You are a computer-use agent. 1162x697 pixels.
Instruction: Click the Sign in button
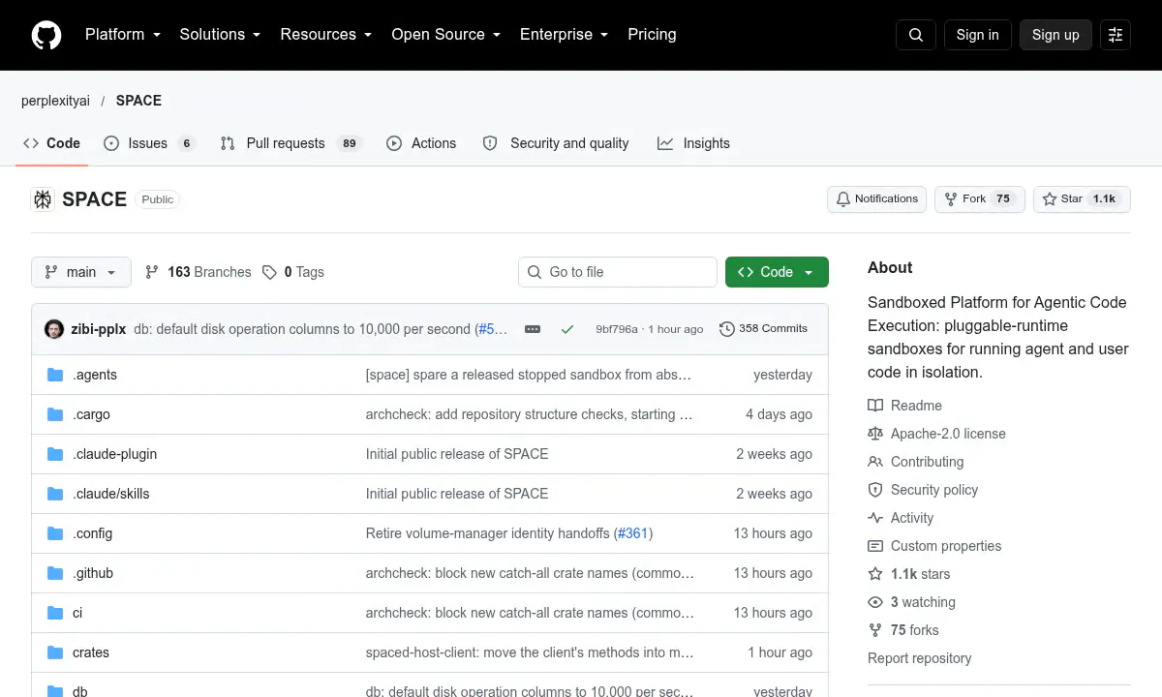977,35
